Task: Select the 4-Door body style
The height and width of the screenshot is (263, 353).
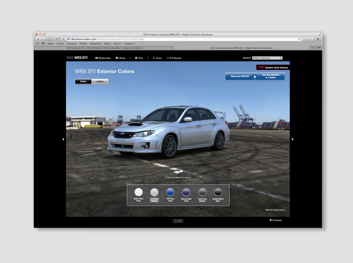Action: pyautogui.click(x=83, y=81)
